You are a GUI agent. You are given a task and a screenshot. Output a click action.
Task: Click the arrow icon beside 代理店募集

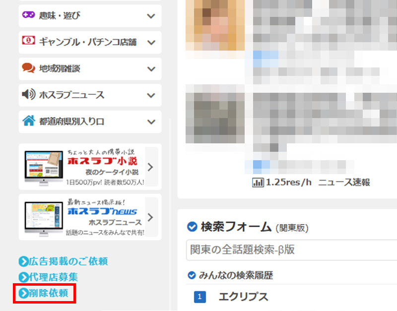pos(23,277)
